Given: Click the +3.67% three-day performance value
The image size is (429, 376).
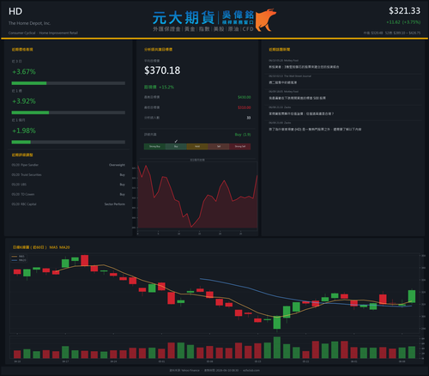Looking at the screenshot, I should click(x=24, y=71).
